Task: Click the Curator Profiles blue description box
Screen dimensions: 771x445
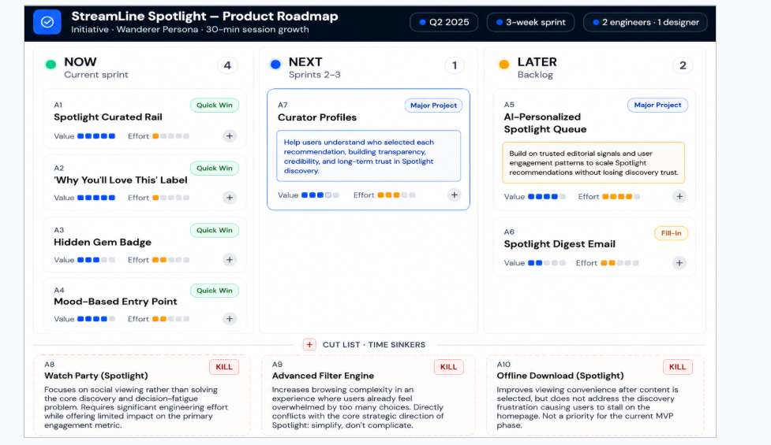Action: coord(369,156)
